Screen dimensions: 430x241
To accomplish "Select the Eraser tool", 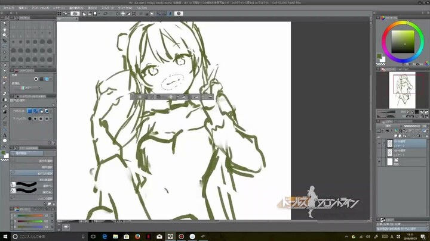I will point(5,94).
